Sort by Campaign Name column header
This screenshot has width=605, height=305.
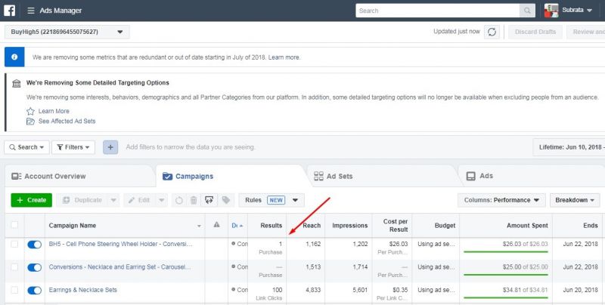[125, 226]
